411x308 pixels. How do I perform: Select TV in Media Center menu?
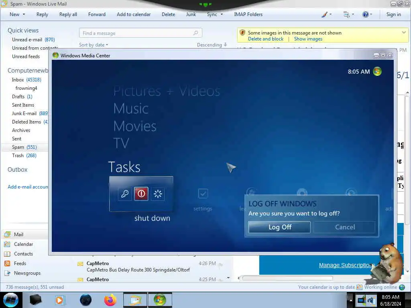121,143
